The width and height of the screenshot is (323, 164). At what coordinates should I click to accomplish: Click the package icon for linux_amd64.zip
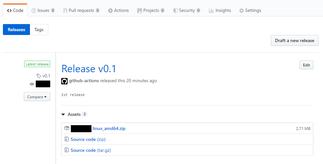click(67, 128)
